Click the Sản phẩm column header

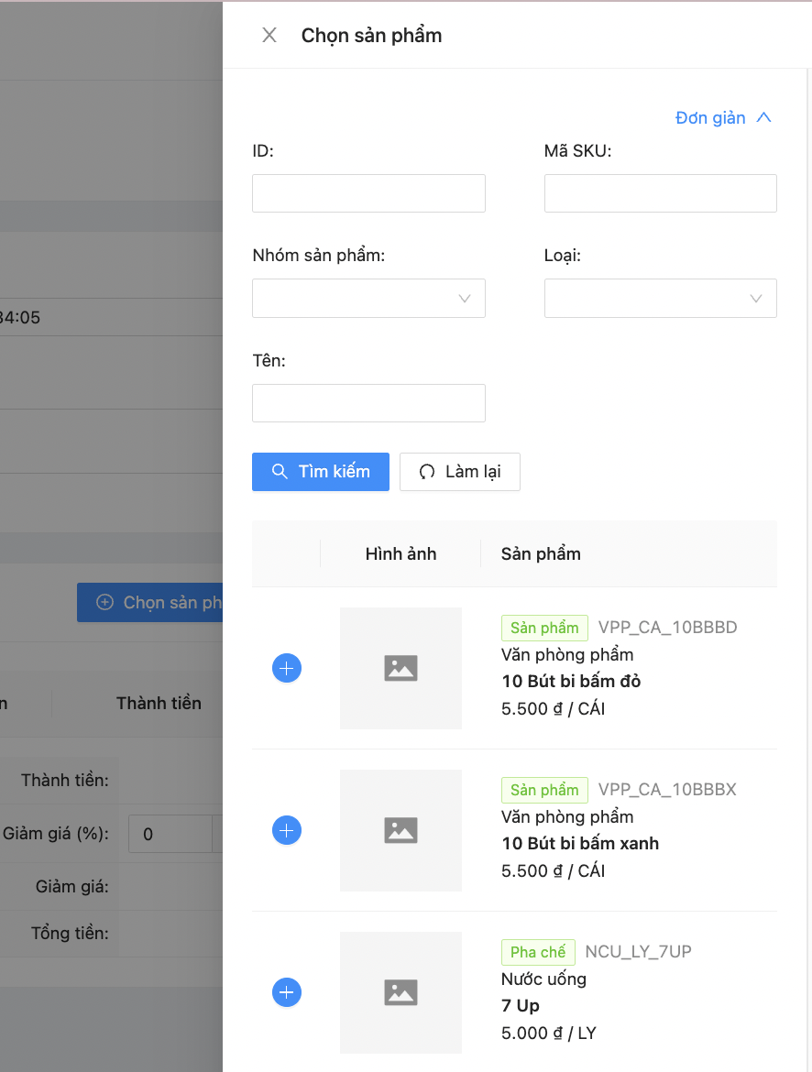click(x=541, y=553)
